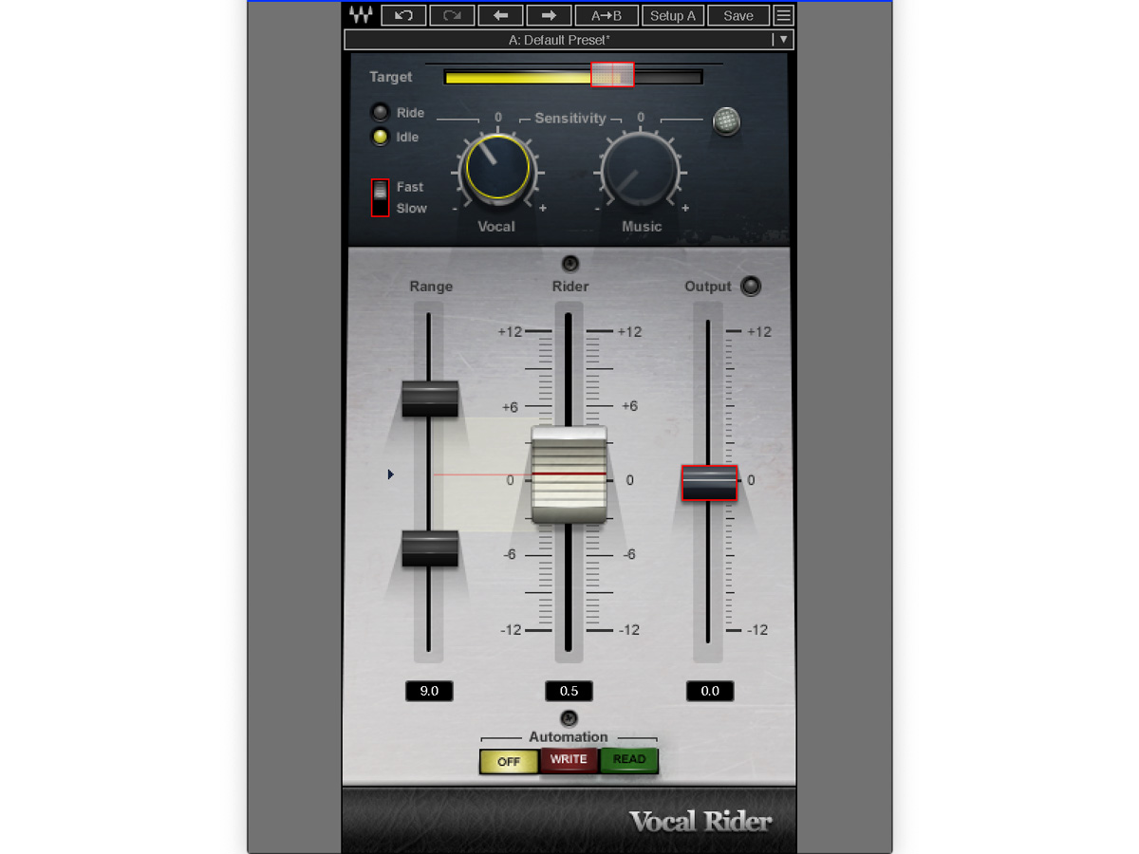The height and width of the screenshot is (854, 1139).
Task: Toggle Setup A button
Action: click(x=673, y=15)
